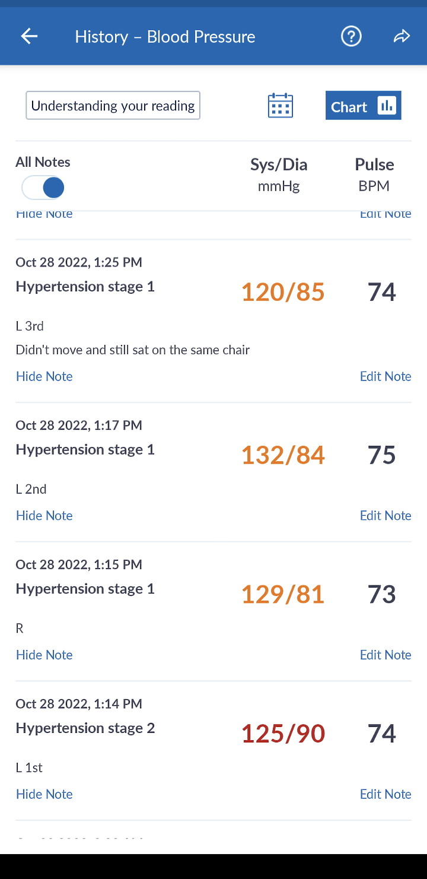Tap the Sys/Dia mmHg column header
Screen dimensions: 427x879
279,174
